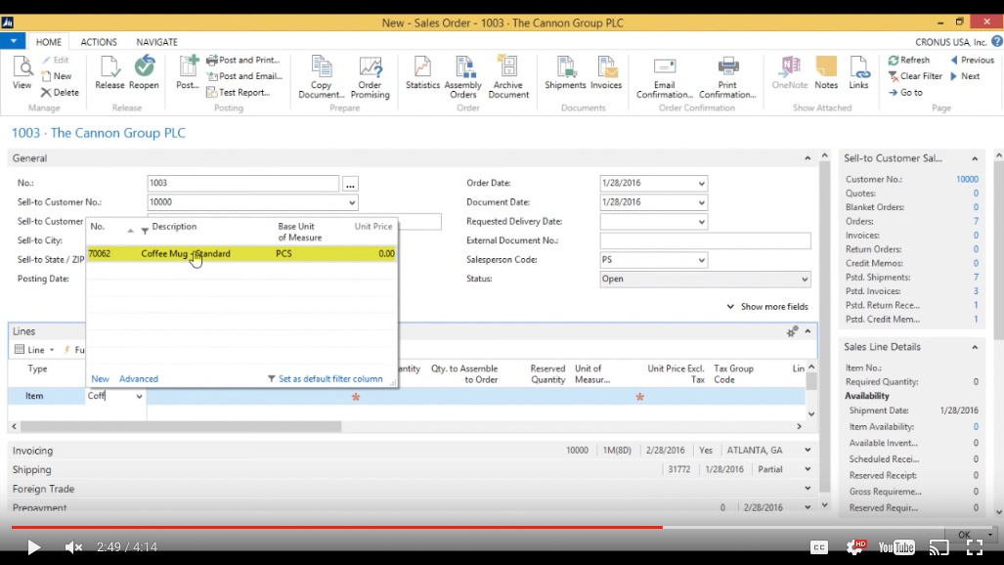Screen dimensions: 1004x565
Task: Enter fullscreen video mode
Action: [975, 547]
